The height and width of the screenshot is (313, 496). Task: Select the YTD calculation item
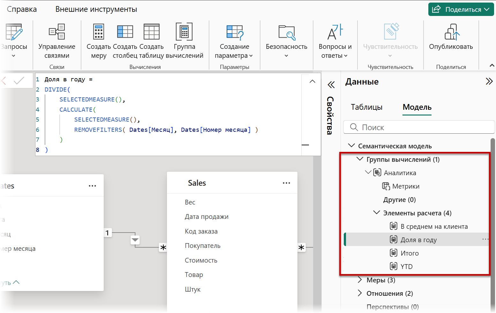[x=406, y=267]
